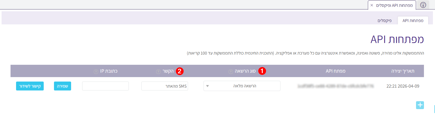The image size is (435, 134).
Task: Select the מפתחות API sub-tab
Action: 413,20
